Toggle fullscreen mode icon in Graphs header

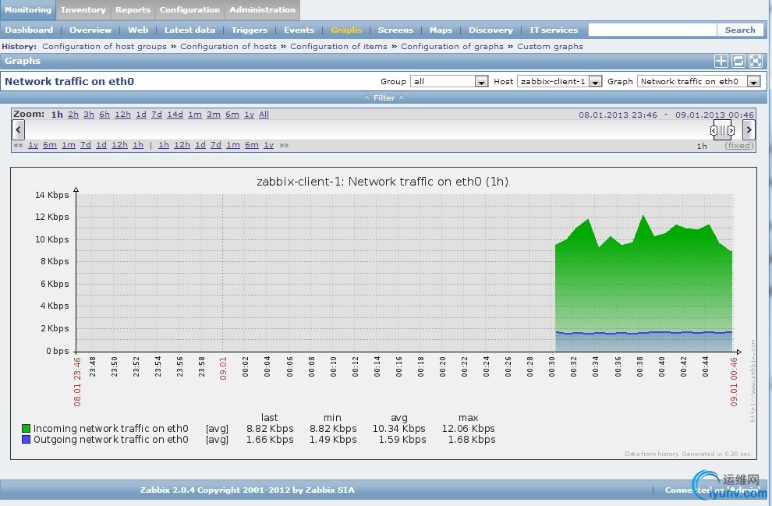click(x=756, y=61)
